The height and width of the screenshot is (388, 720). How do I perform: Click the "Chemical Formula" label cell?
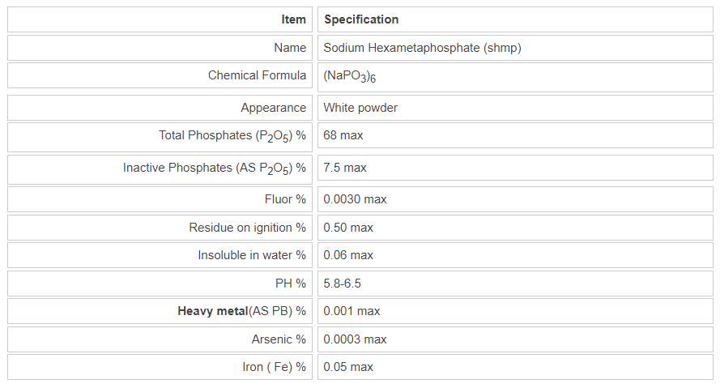[x=257, y=75]
